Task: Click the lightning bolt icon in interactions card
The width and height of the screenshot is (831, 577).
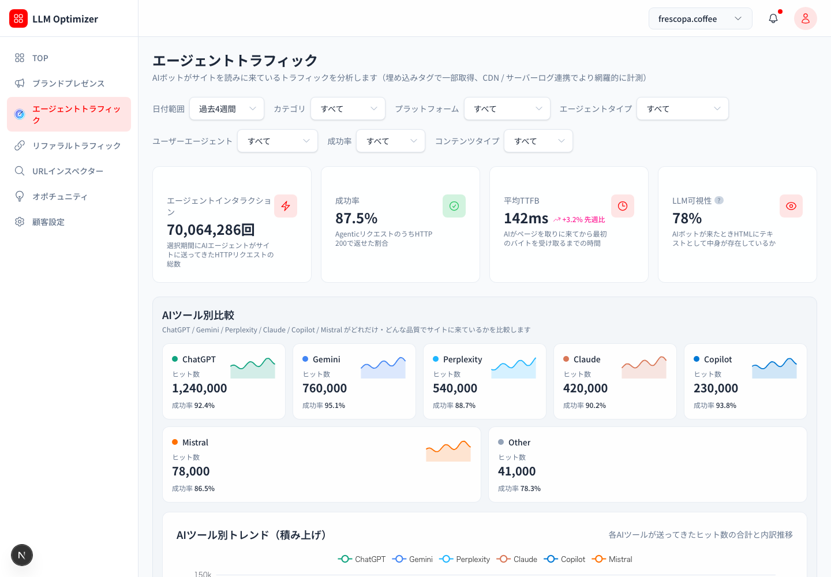Action: (x=286, y=206)
